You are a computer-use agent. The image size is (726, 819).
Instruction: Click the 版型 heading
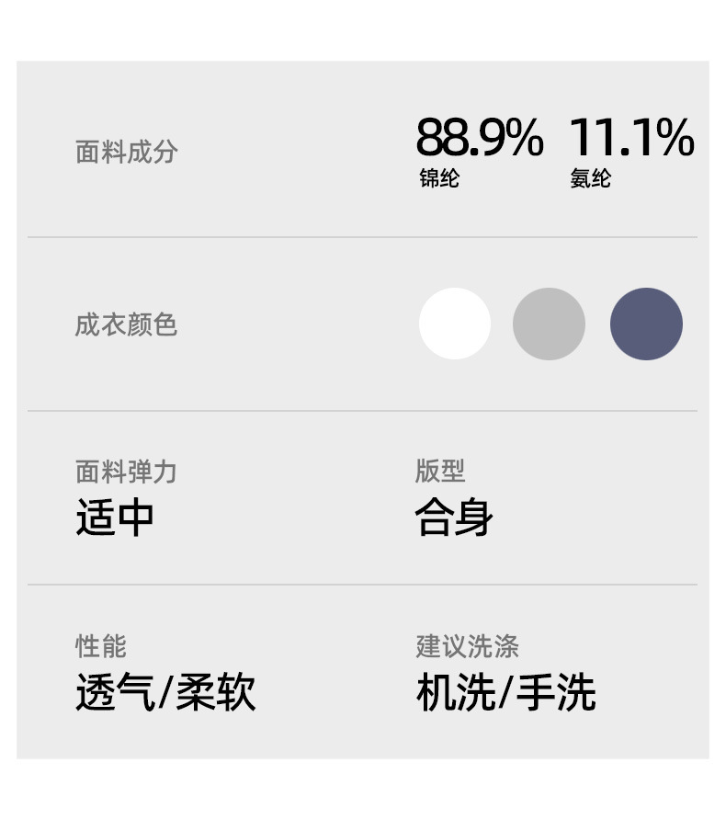pyautogui.click(x=440, y=471)
